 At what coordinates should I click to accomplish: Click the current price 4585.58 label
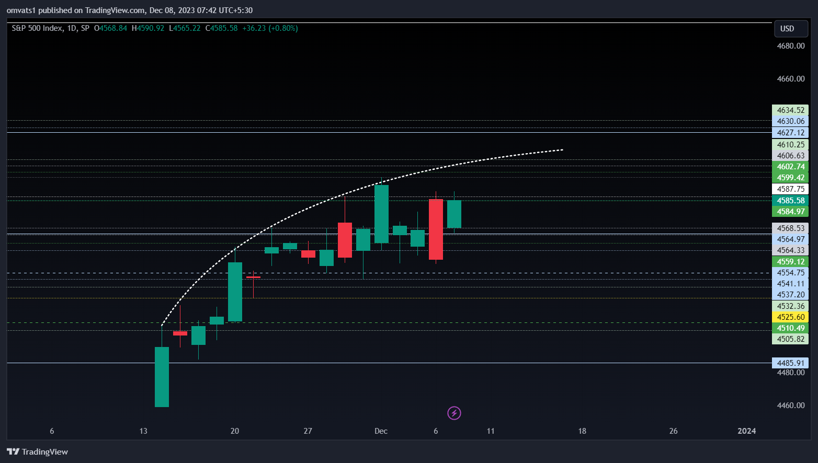790,201
